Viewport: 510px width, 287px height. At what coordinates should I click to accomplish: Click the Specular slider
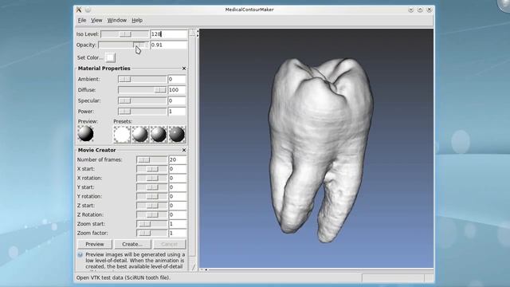(x=142, y=100)
